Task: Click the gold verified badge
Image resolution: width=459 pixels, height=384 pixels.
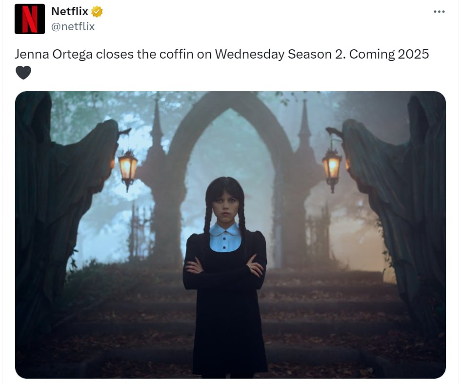Action: 97,12
